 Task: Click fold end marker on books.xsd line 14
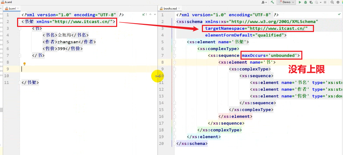coord(175,103)
